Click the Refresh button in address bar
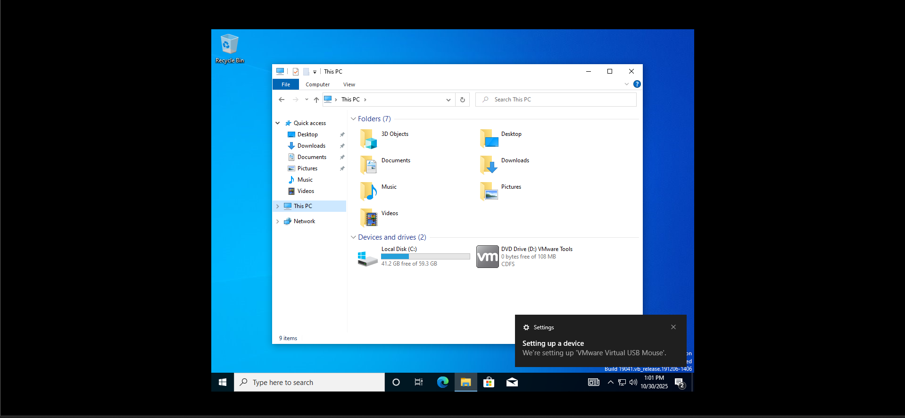Viewport: 905px width, 418px height. pos(462,100)
